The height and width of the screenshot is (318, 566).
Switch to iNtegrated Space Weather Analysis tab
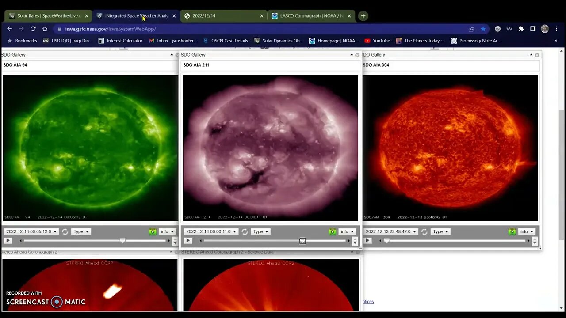136,16
